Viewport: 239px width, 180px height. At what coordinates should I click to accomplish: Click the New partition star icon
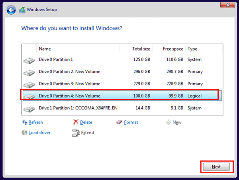[168, 122]
